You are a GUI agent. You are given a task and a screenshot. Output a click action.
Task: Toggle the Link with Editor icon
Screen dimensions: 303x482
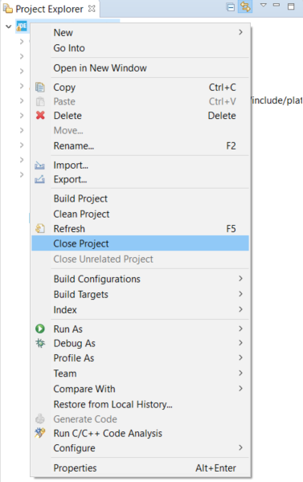(245, 6)
